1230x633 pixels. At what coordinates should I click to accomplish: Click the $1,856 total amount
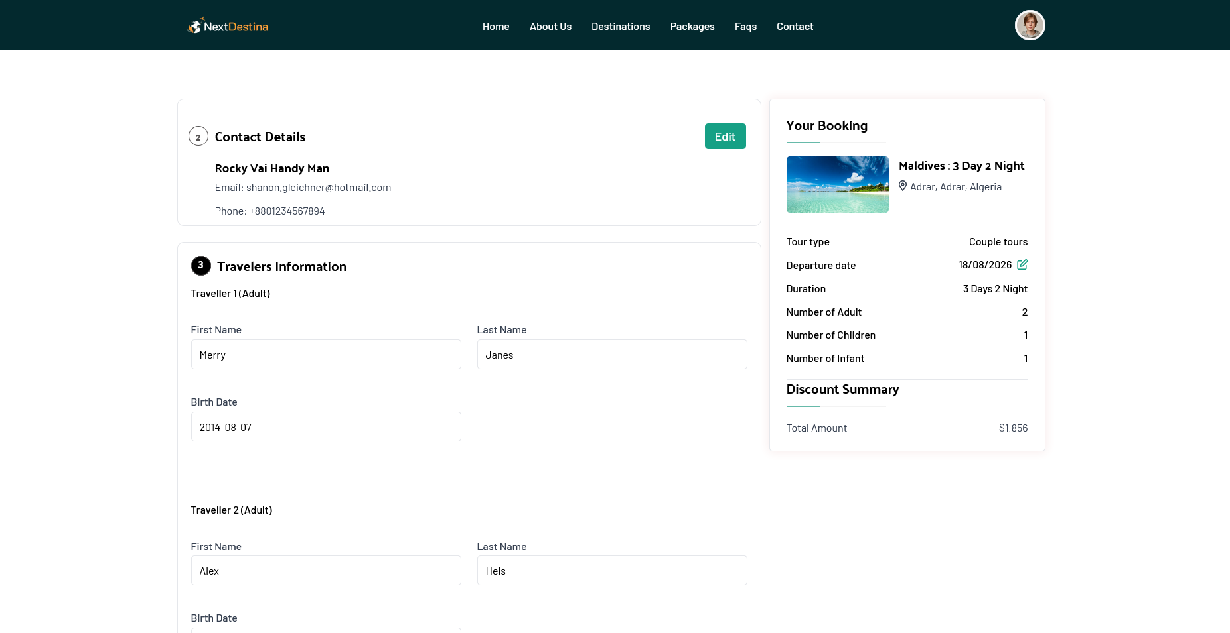point(1013,428)
